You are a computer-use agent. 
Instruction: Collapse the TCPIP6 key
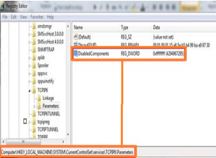coord(29,91)
